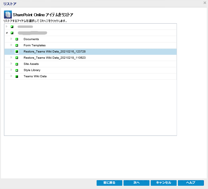Expand the first blurred site node

tap(6, 27)
